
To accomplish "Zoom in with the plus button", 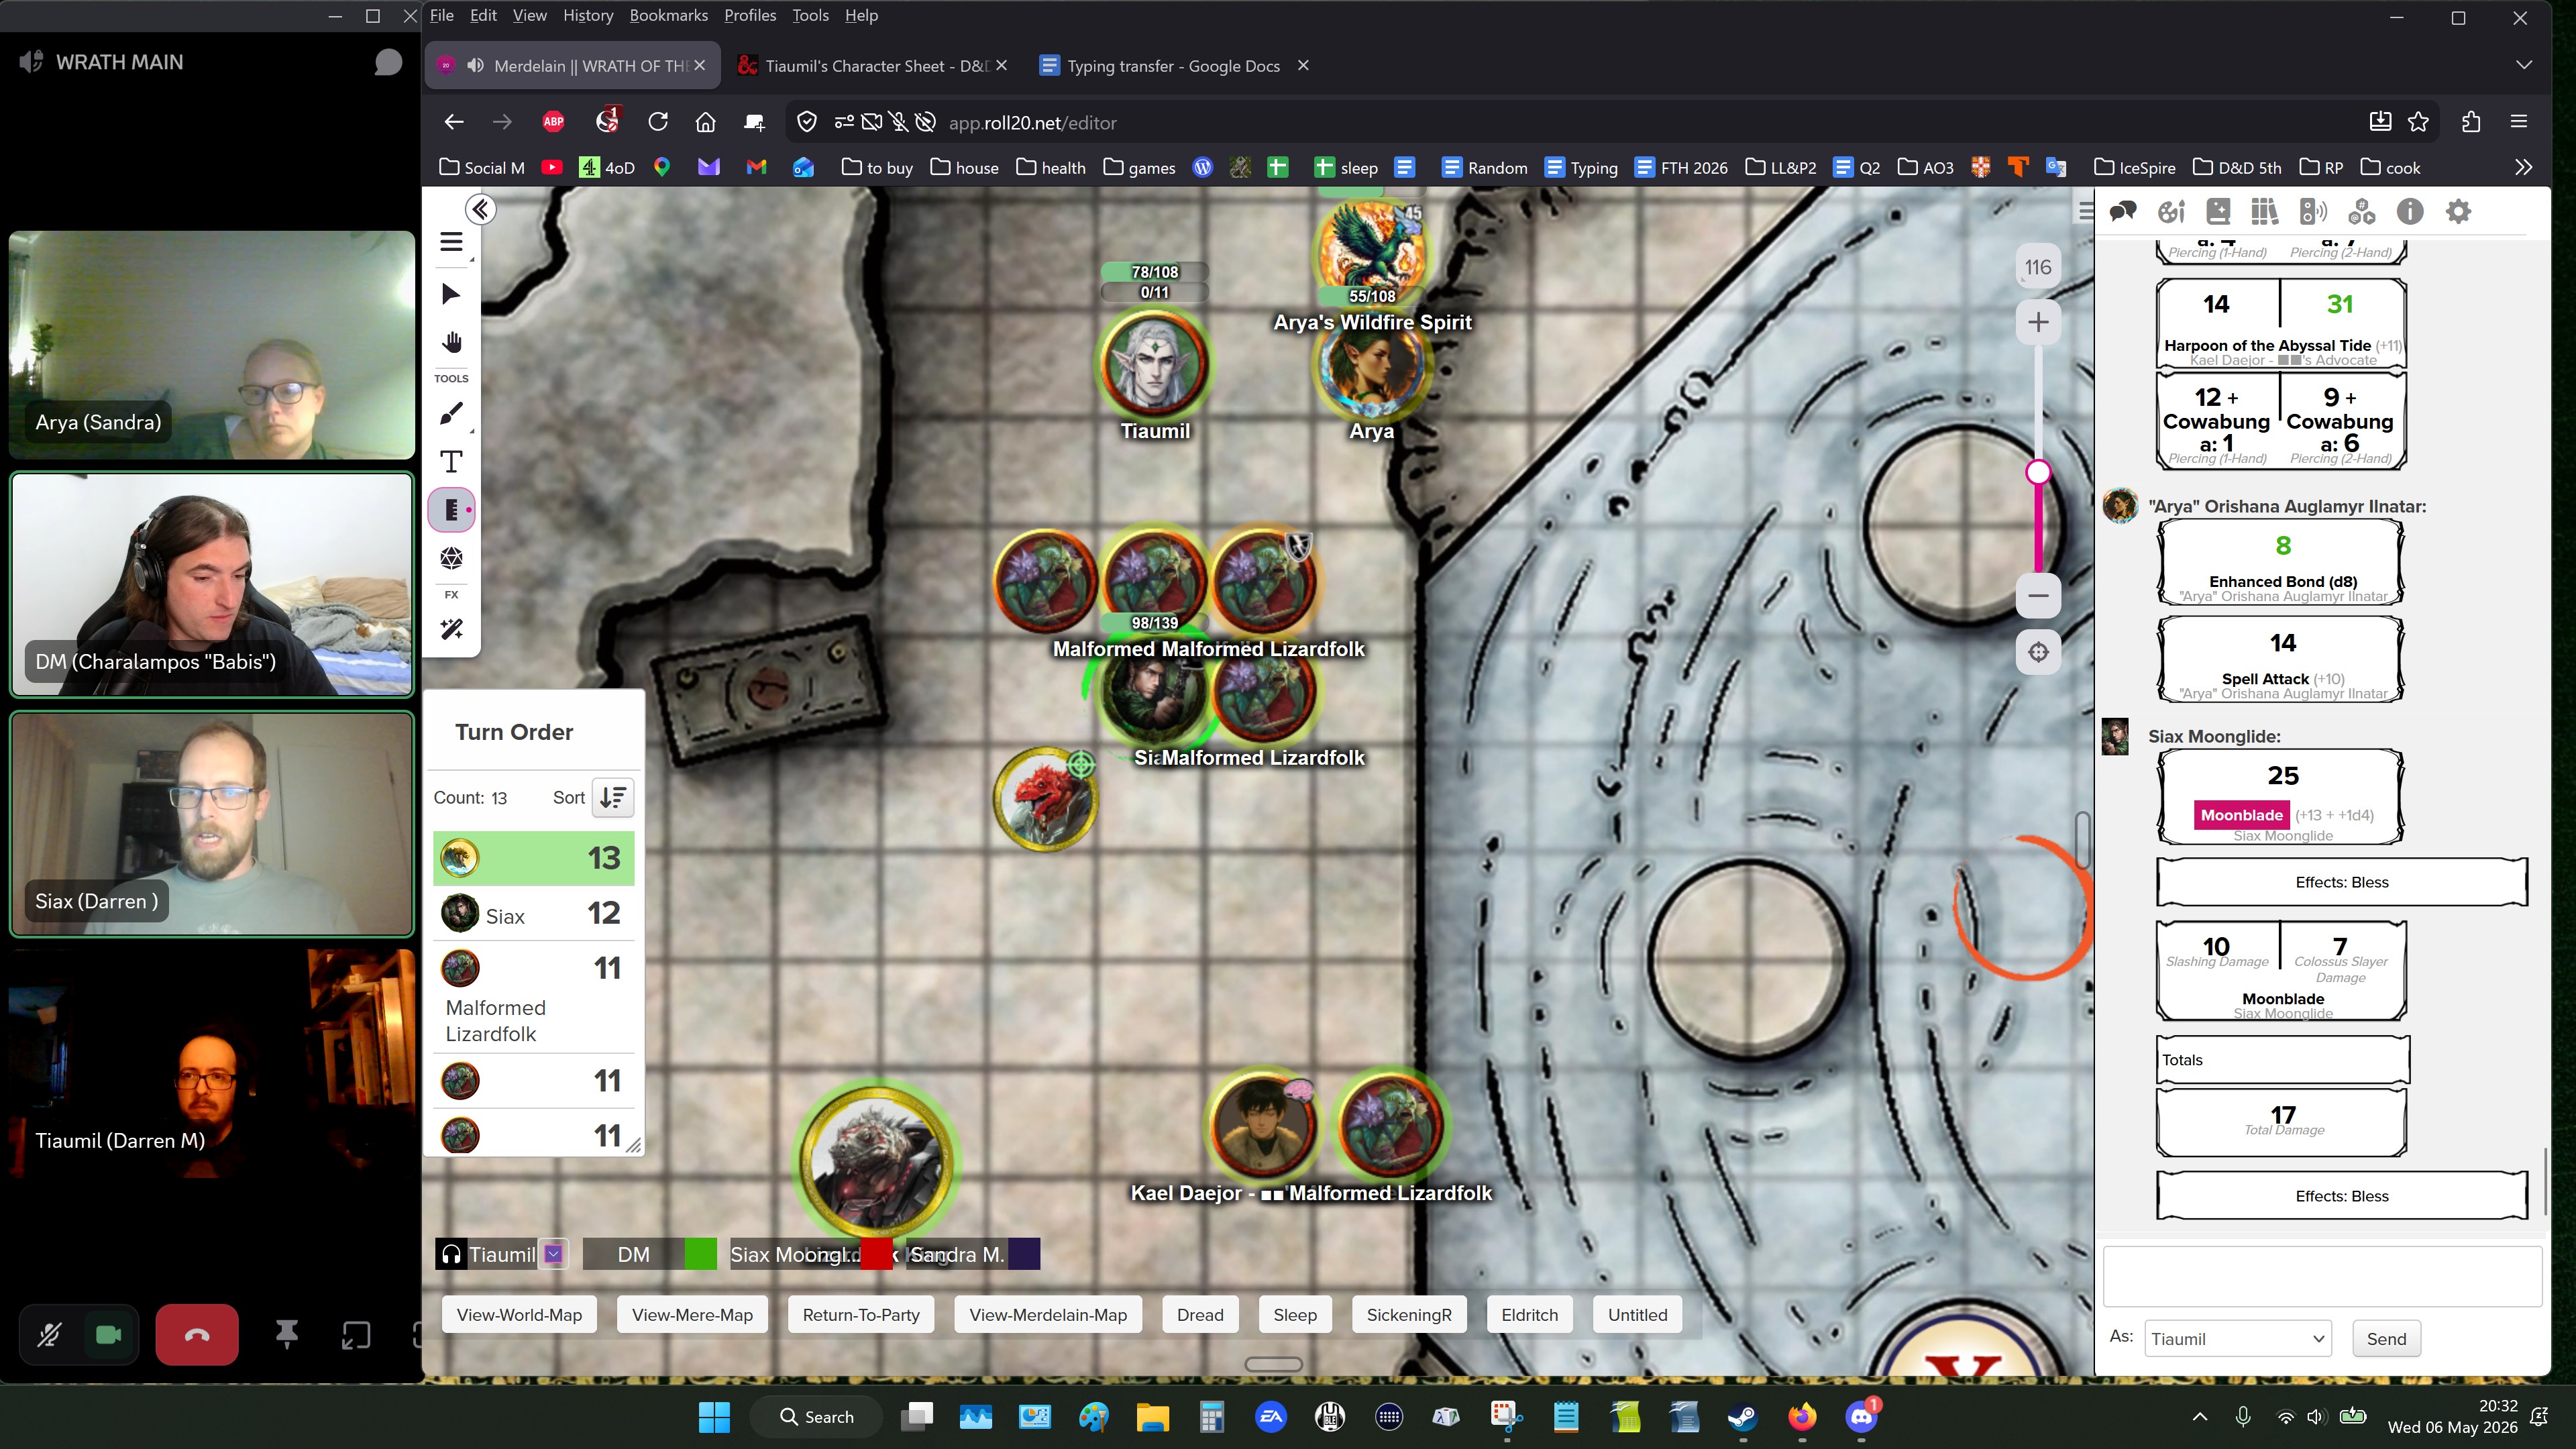I will [2038, 322].
